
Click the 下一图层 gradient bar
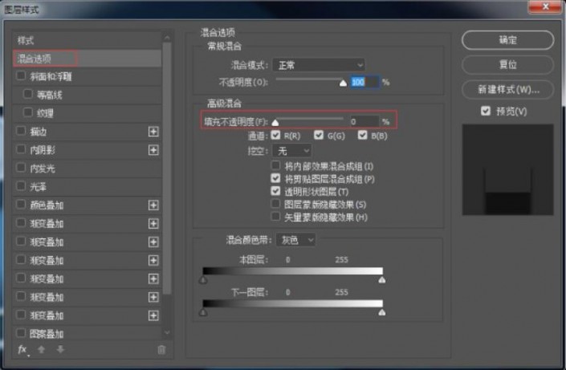click(x=293, y=303)
